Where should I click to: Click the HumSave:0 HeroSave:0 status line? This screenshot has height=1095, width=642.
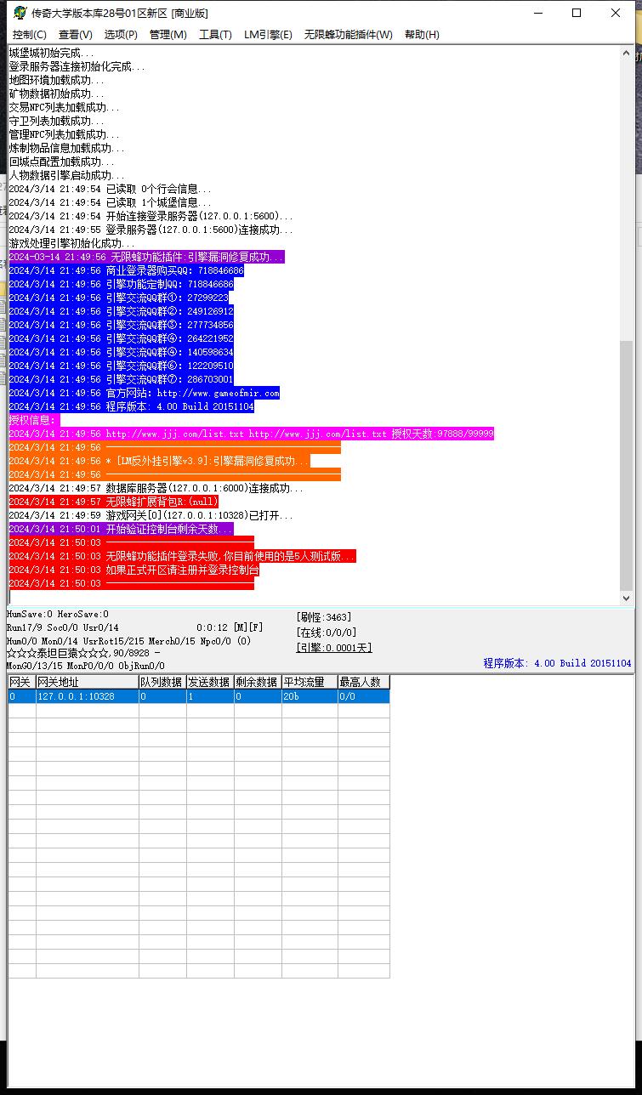coord(58,614)
